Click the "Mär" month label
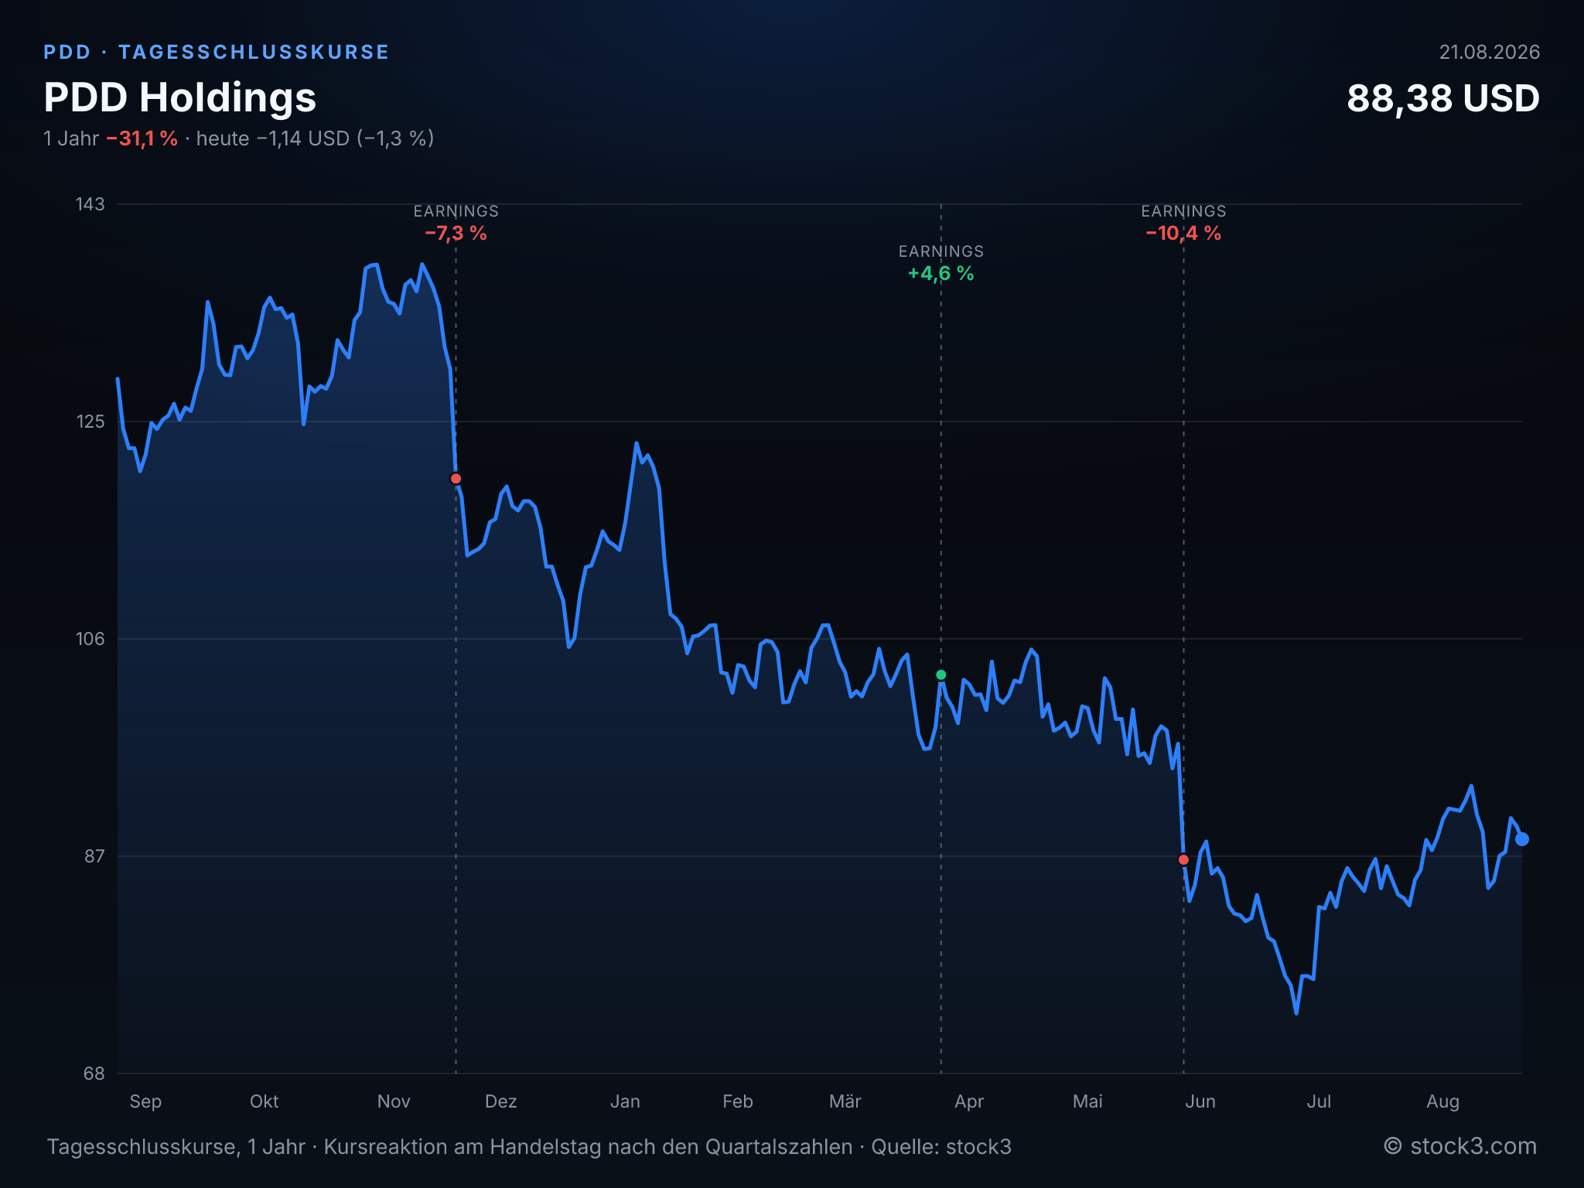 click(845, 1101)
